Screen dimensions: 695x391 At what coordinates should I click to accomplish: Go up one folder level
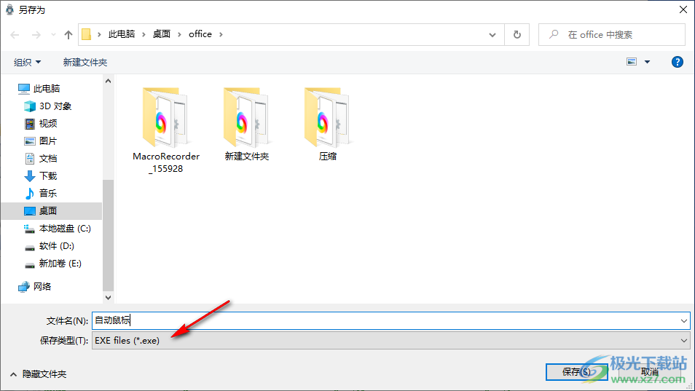(x=68, y=34)
